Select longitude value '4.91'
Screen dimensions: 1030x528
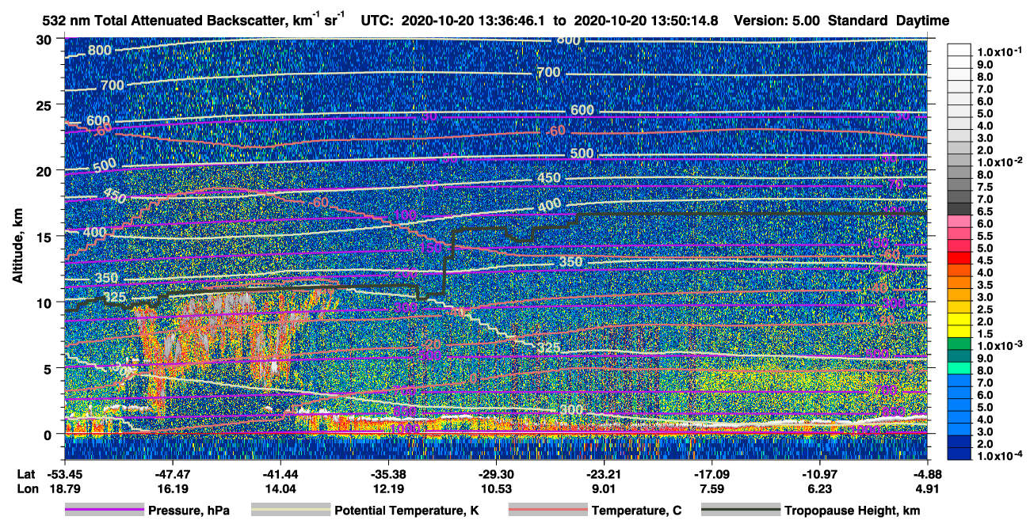(927, 489)
